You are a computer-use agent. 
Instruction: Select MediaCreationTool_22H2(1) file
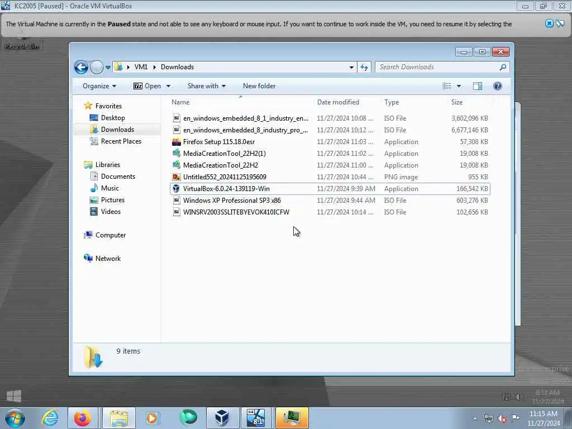point(330,154)
